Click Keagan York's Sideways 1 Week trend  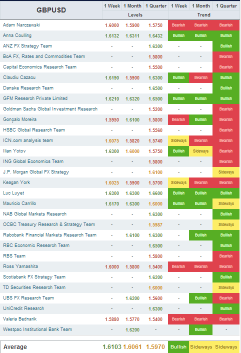[x=178, y=183]
